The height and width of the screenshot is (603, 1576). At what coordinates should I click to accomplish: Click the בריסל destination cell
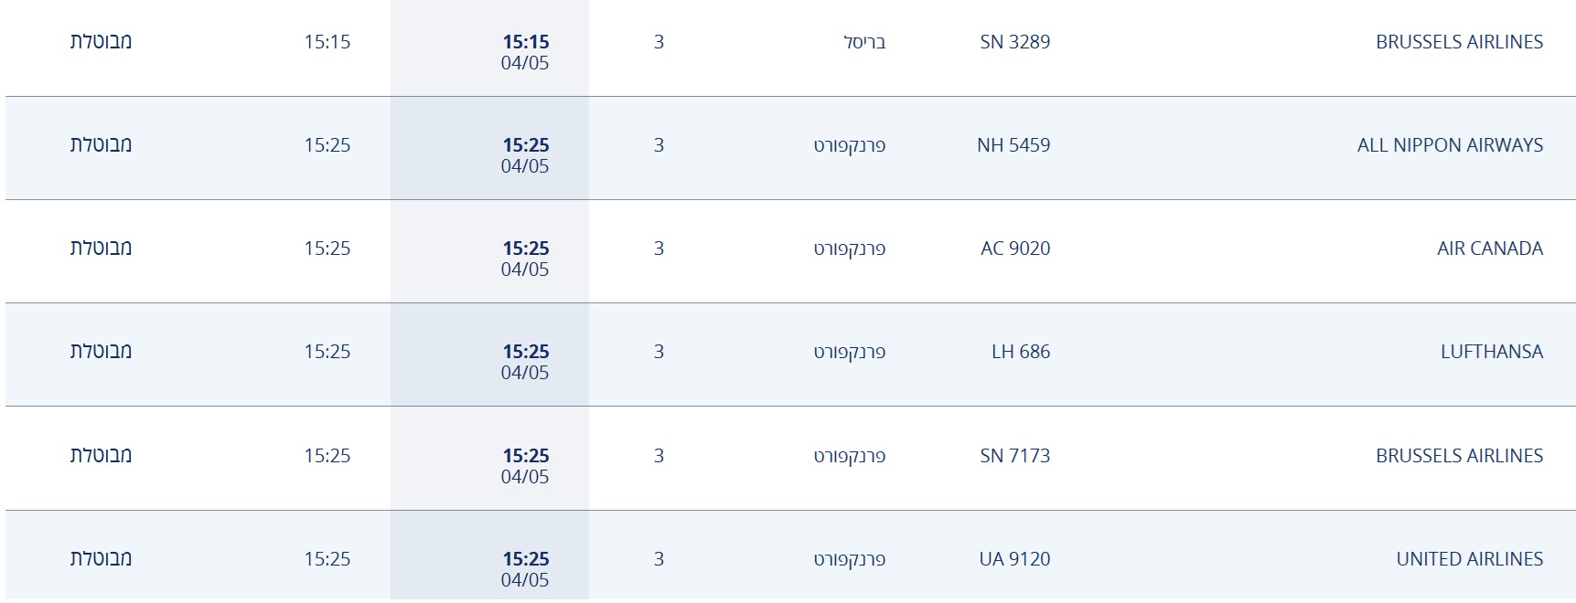coord(864,42)
